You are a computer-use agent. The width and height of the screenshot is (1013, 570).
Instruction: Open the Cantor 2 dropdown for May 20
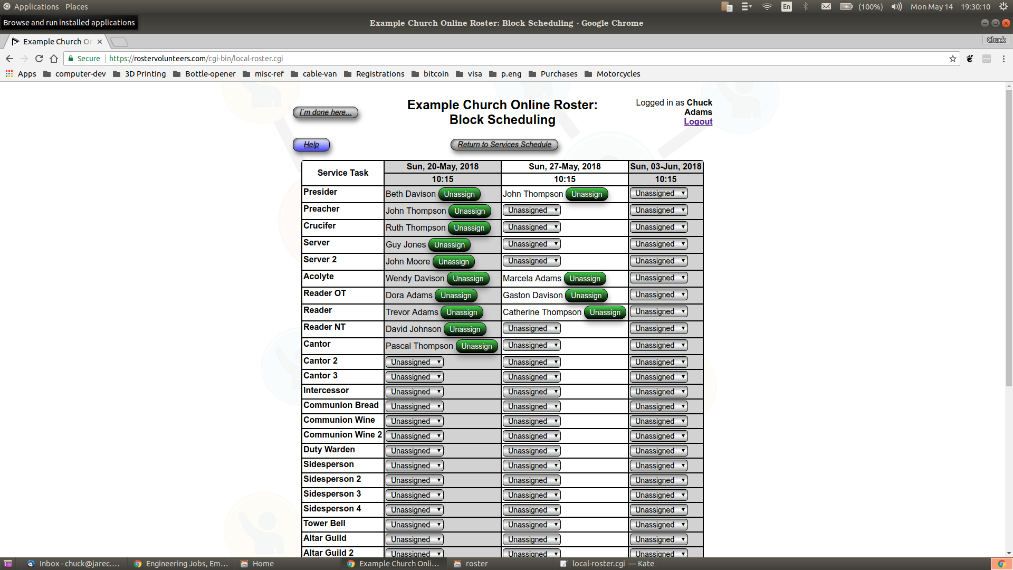[x=414, y=362]
